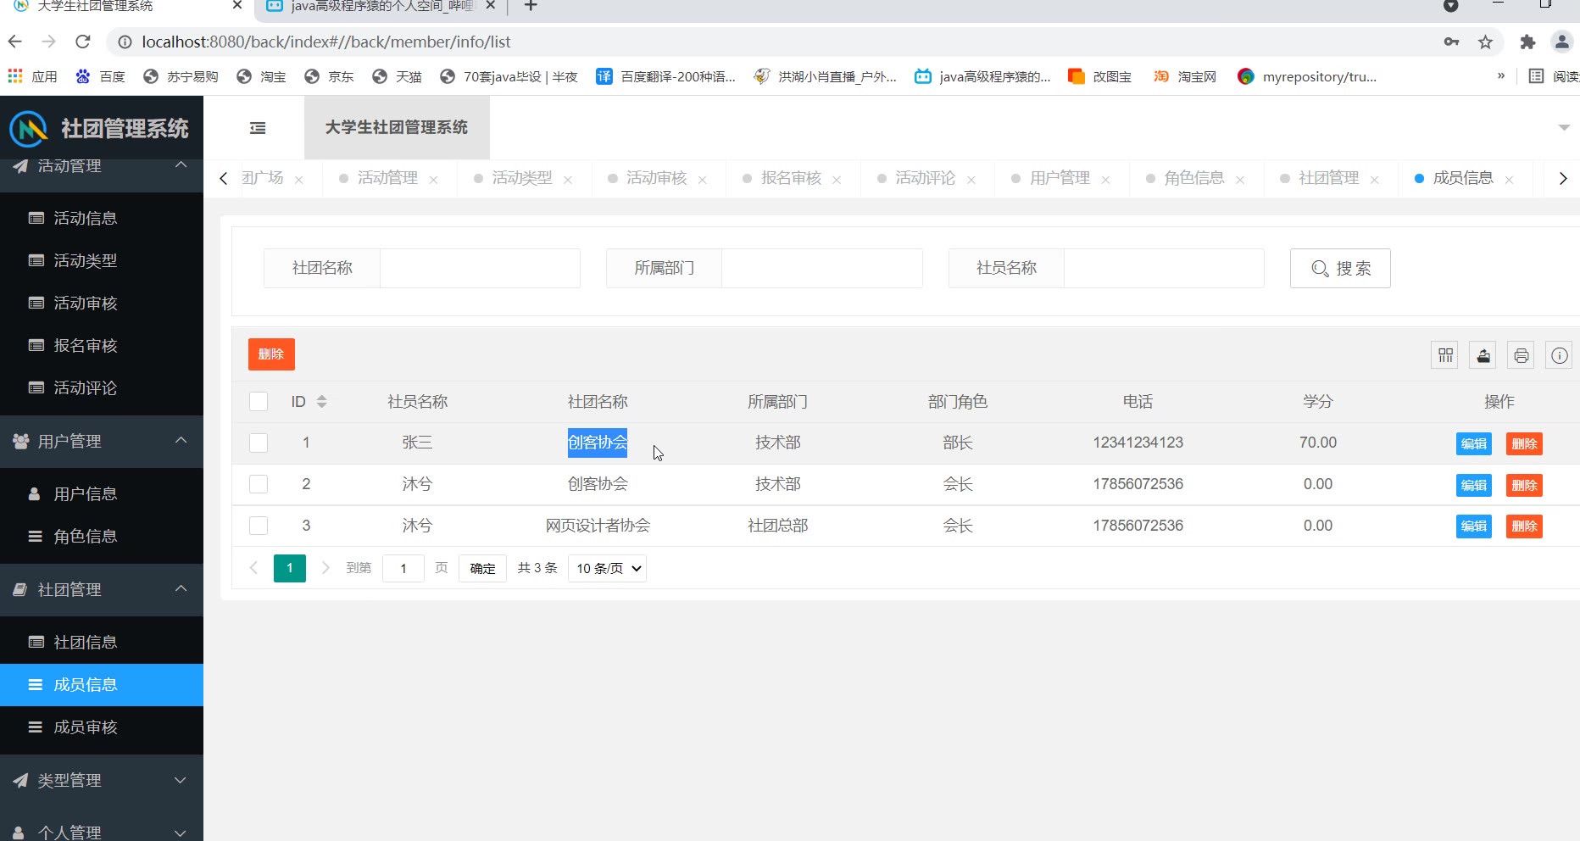Open the 10 条/页 page size dropdown
Viewport: 1580px width, 841px height.
pyautogui.click(x=607, y=568)
